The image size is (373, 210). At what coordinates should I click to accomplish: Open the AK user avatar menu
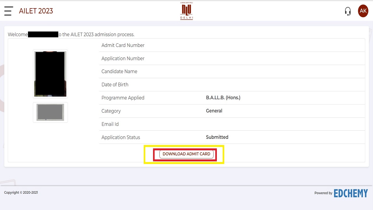[x=363, y=11]
